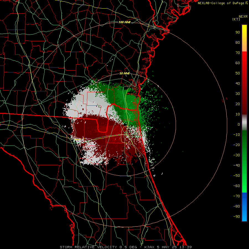The image size is (249, 249).
Task: Click the -70 scale value
Action: tap(237, 196)
